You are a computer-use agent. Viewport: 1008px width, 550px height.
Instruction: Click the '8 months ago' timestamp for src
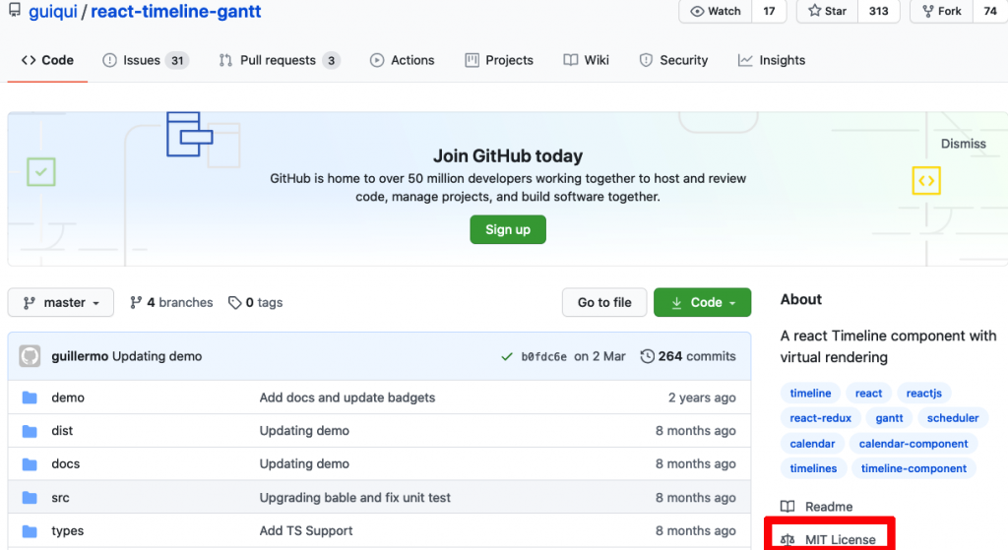click(x=696, y=498)
